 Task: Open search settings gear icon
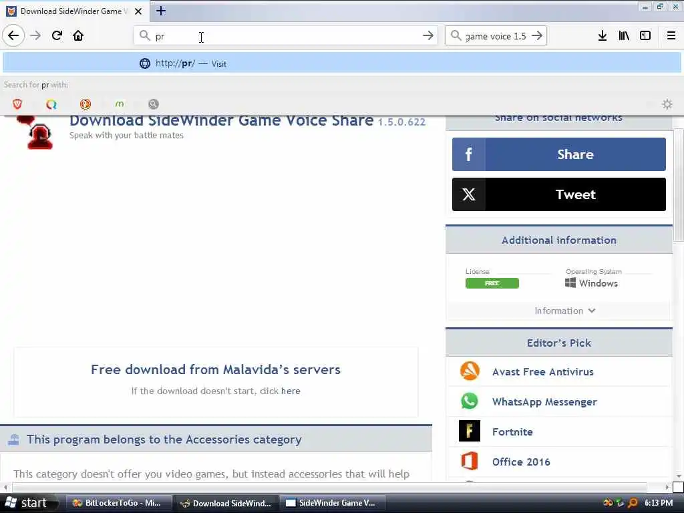point(667,104)
